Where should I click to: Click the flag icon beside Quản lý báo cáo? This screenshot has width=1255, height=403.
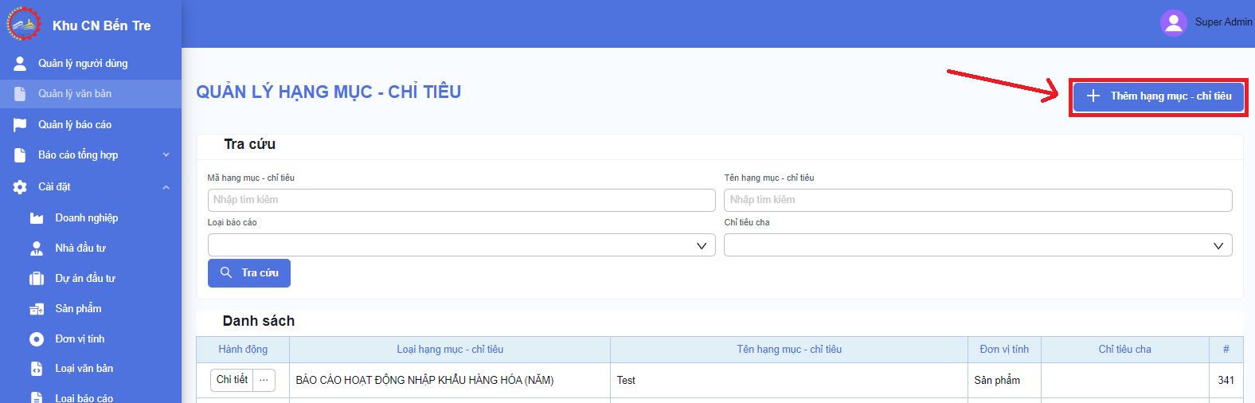tap(20, 125)
